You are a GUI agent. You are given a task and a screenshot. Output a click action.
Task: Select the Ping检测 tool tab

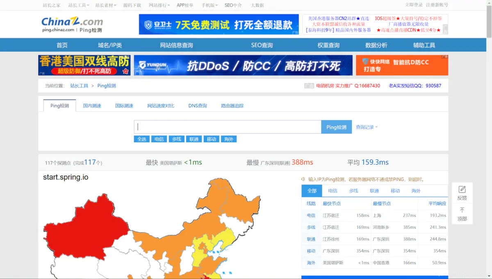tap(60, 106)
